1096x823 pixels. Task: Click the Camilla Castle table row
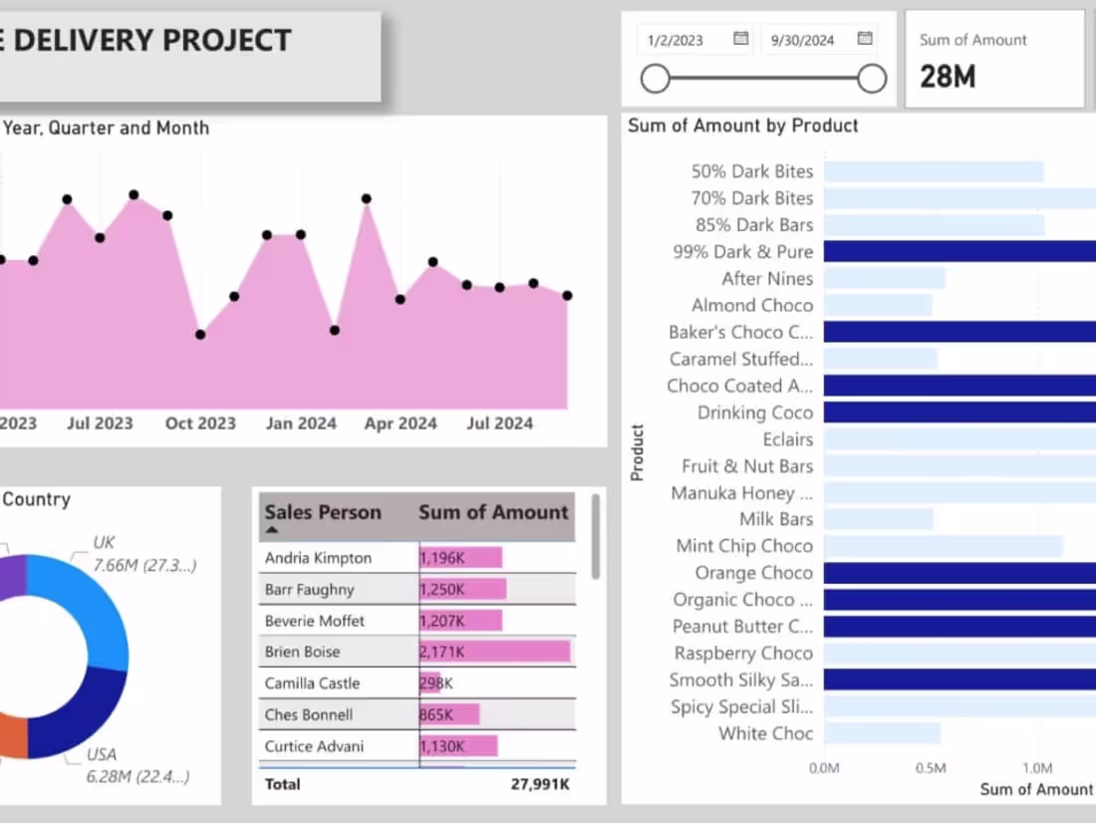click(x=417, y=684)
